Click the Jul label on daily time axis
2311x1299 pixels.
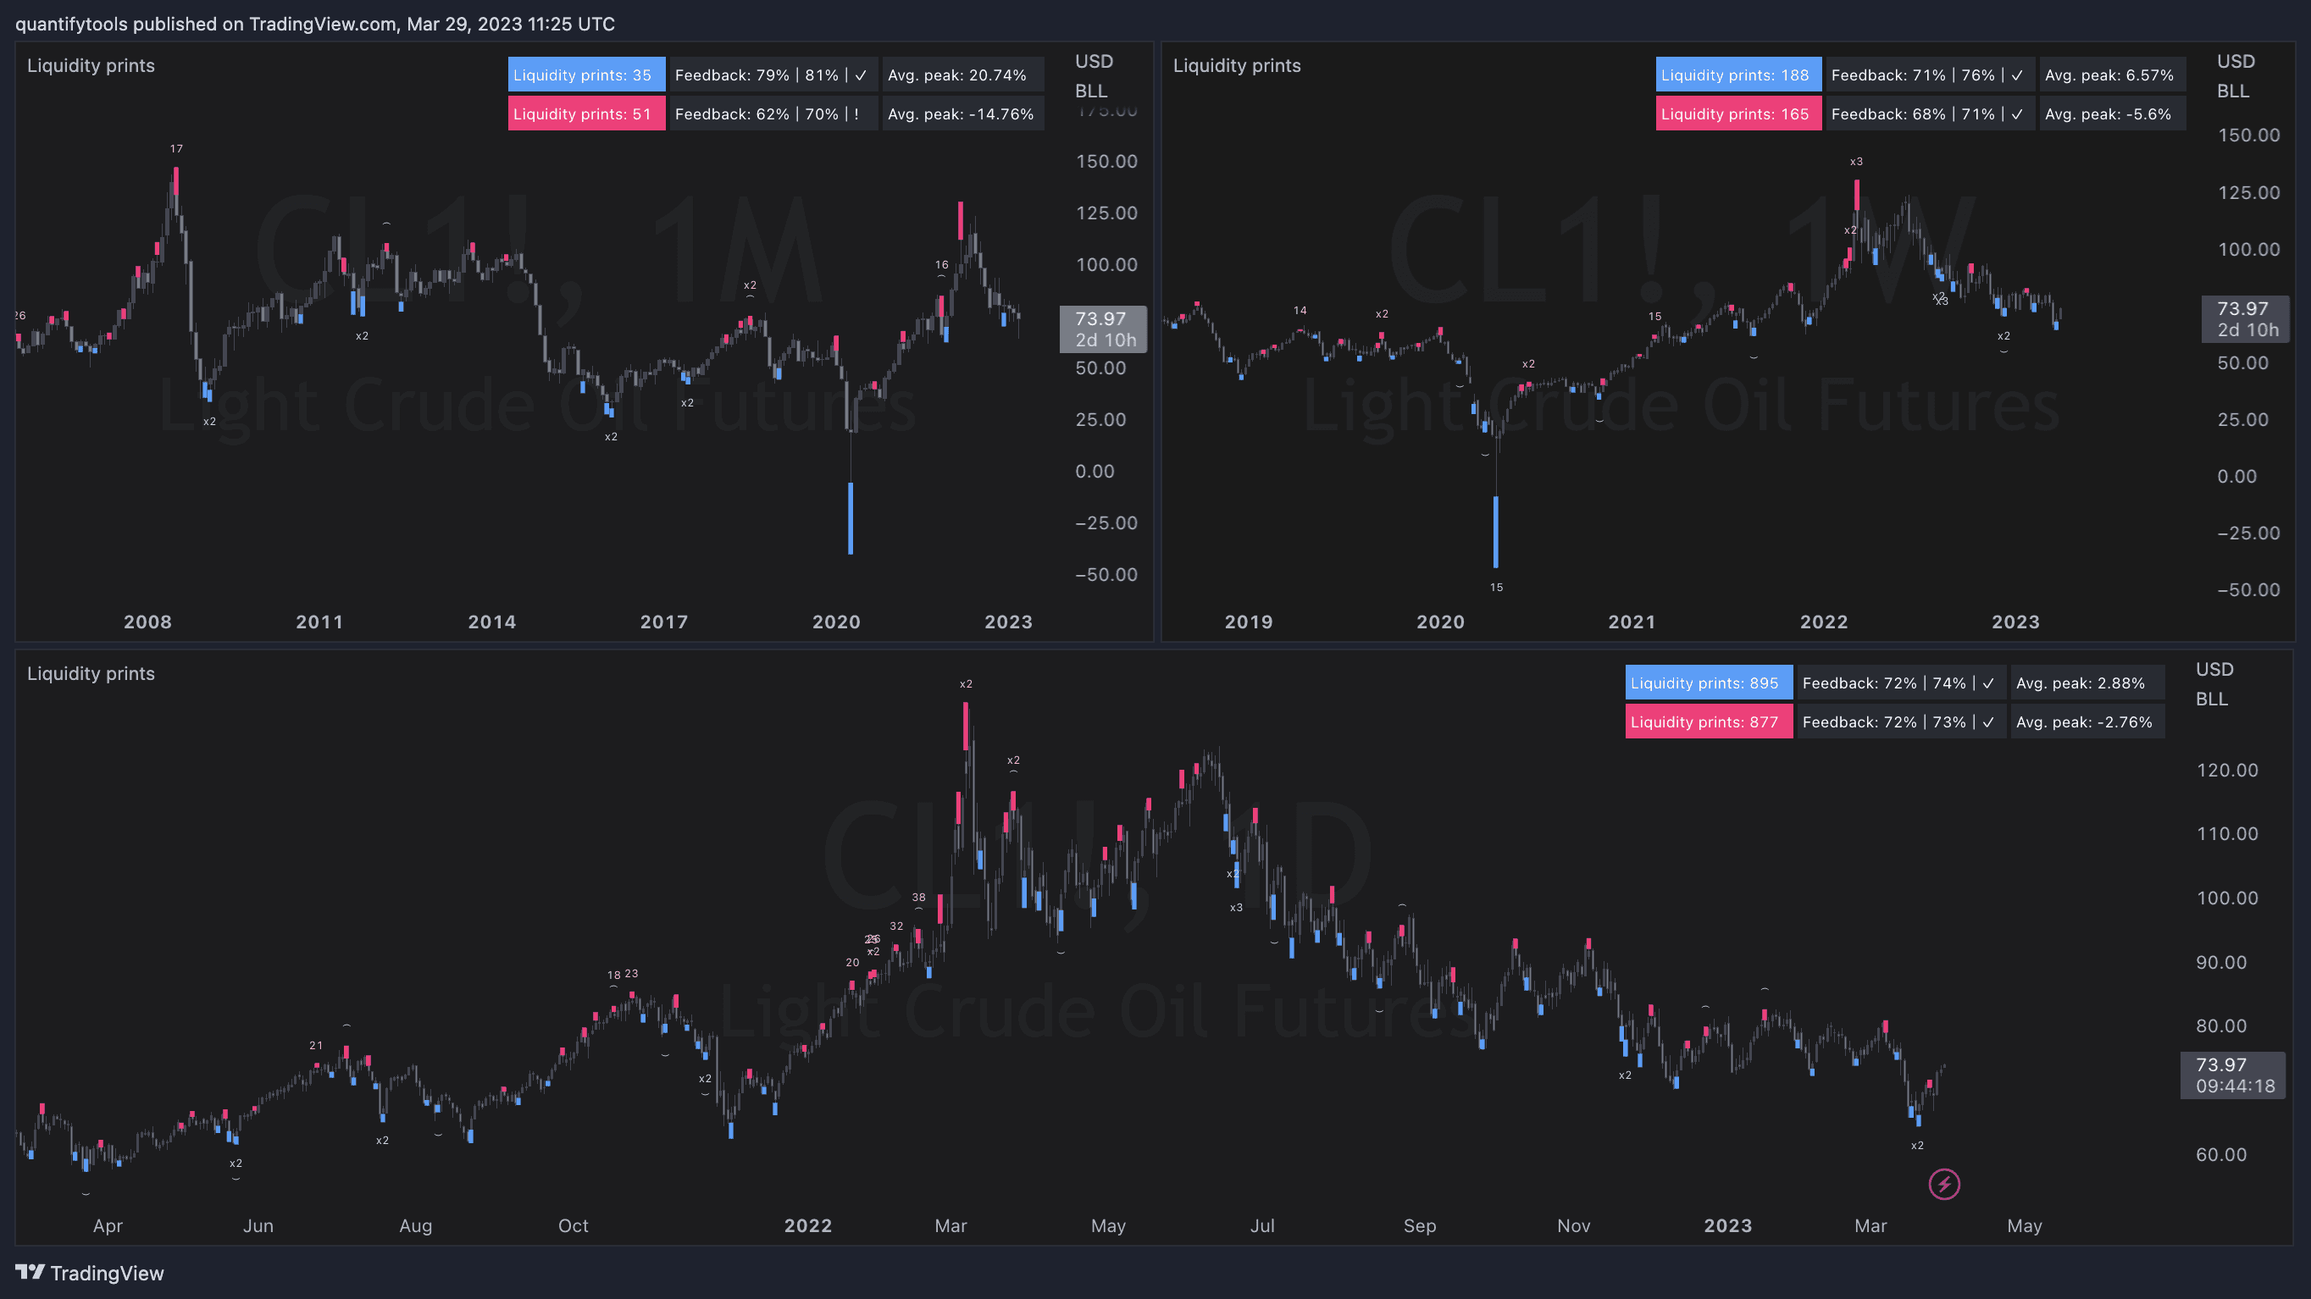pos(1261,1225)
